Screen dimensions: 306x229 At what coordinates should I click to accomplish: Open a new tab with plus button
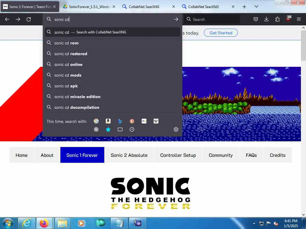coord(244,7)
